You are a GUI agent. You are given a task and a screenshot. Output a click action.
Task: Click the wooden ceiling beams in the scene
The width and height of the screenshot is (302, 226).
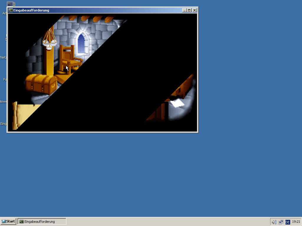(x=88, y=19)
